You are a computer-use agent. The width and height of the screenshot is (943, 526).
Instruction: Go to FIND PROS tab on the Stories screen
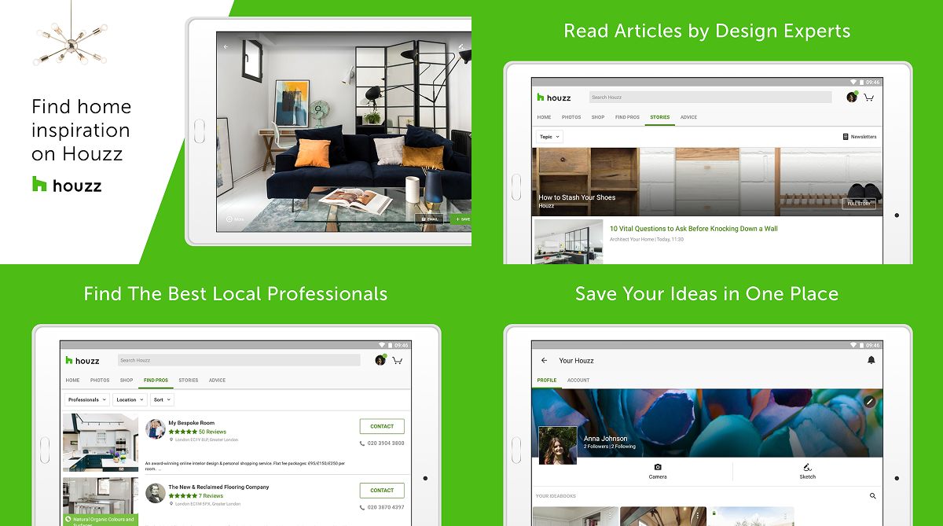627,117
